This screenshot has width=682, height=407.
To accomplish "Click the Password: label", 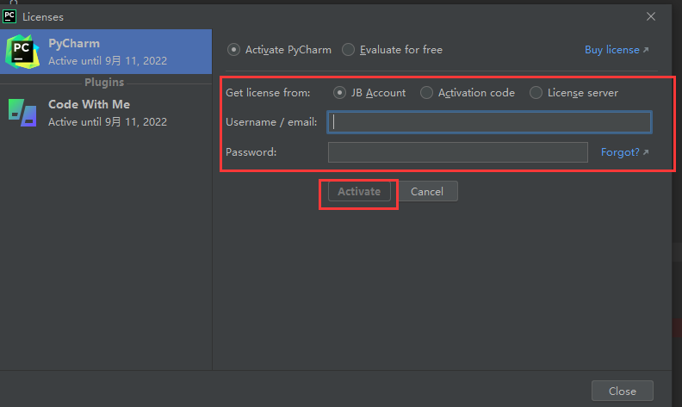I will tap(251, 152).
